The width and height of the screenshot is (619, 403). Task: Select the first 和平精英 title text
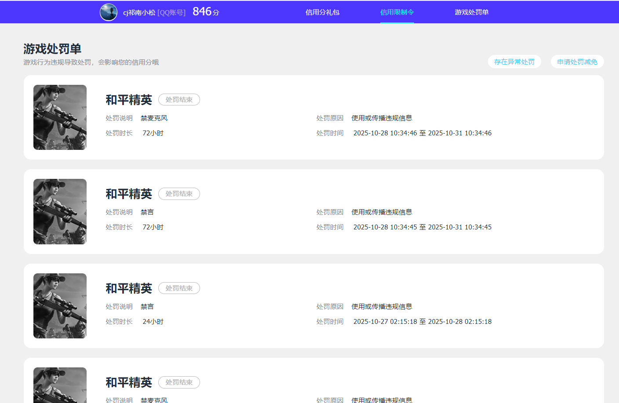pyautogui.click(x=128, y=100)
